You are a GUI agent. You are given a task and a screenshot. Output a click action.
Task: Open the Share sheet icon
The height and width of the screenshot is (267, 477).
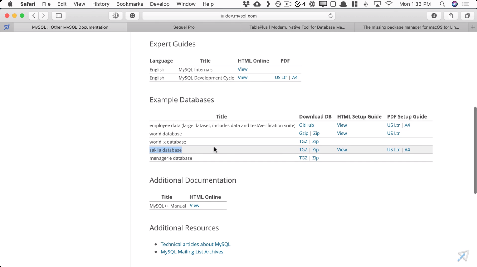[451, 16]
